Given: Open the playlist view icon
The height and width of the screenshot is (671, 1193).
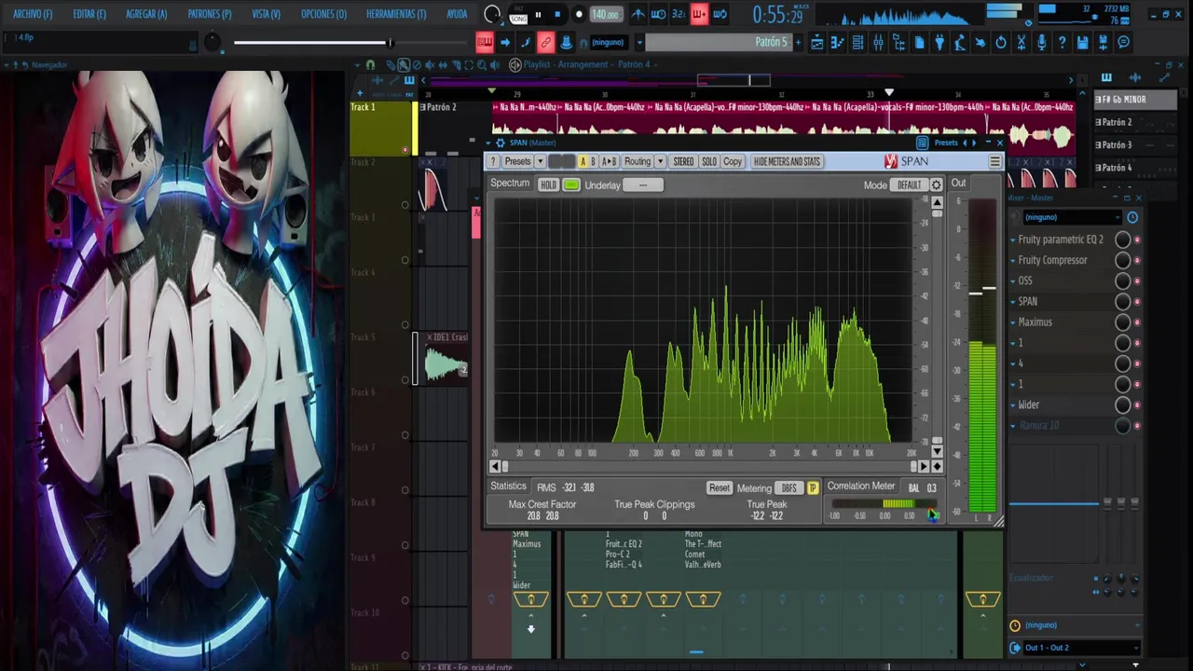Looking at the screenshot, I should [816, 42].
